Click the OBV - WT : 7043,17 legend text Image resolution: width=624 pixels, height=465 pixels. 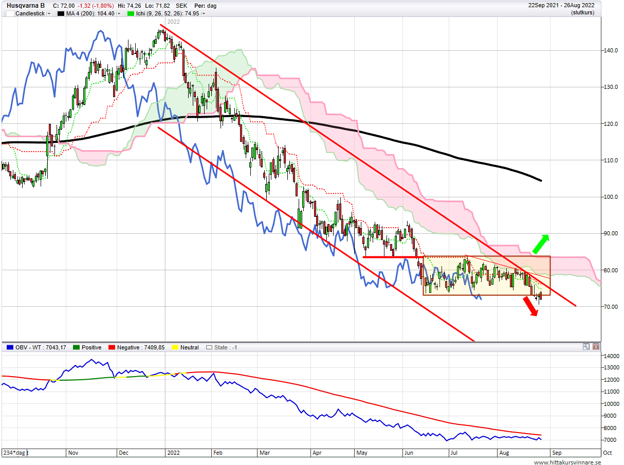coord(41,347)
